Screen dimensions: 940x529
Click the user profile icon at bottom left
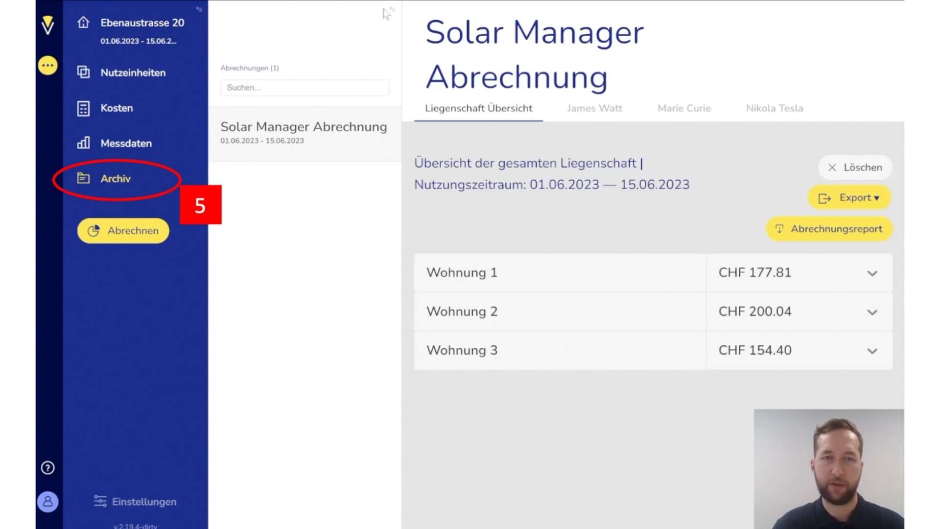pyautogui.click(x=47, y=502)
